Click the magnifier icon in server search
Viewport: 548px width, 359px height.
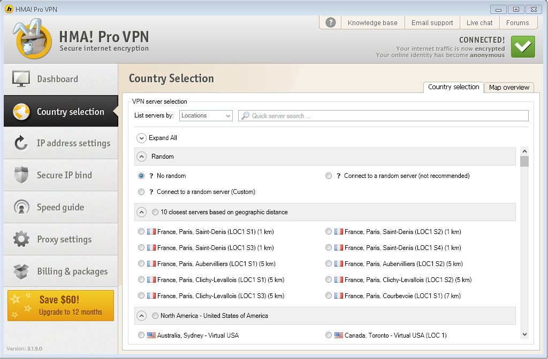pos(245,115)
